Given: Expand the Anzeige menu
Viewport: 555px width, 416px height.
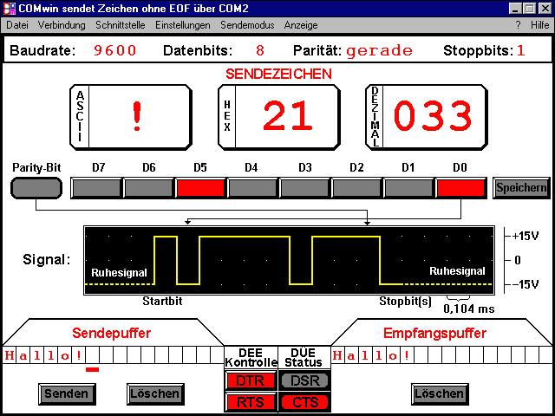Looking at the screenshot, I should click(x=301, y=25).
